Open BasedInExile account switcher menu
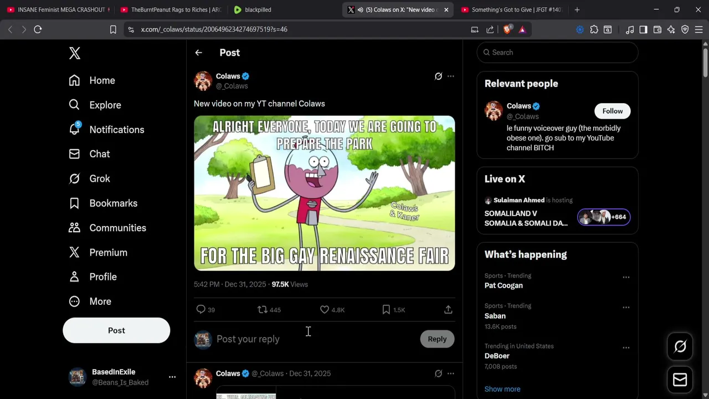The width and height of the screenshot is (709, 399). pyautogui.click(x=121, y=377)
